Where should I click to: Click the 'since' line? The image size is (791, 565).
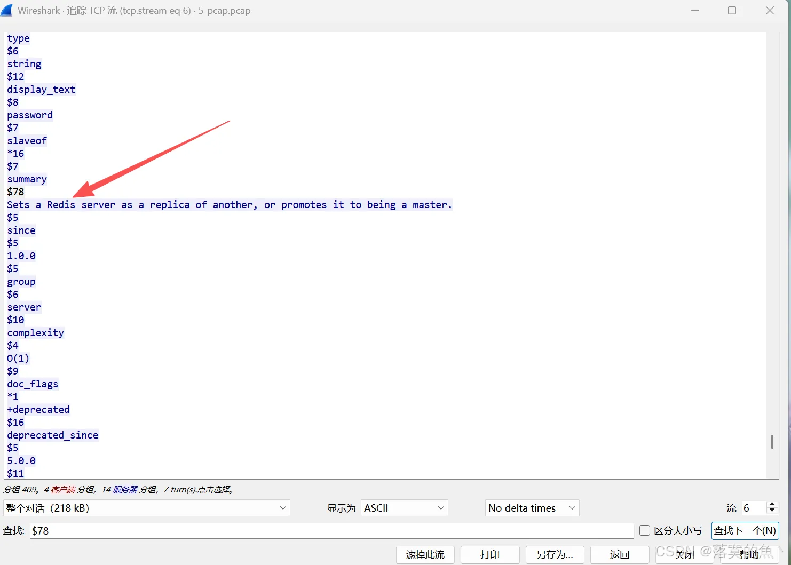coord(21,230)
